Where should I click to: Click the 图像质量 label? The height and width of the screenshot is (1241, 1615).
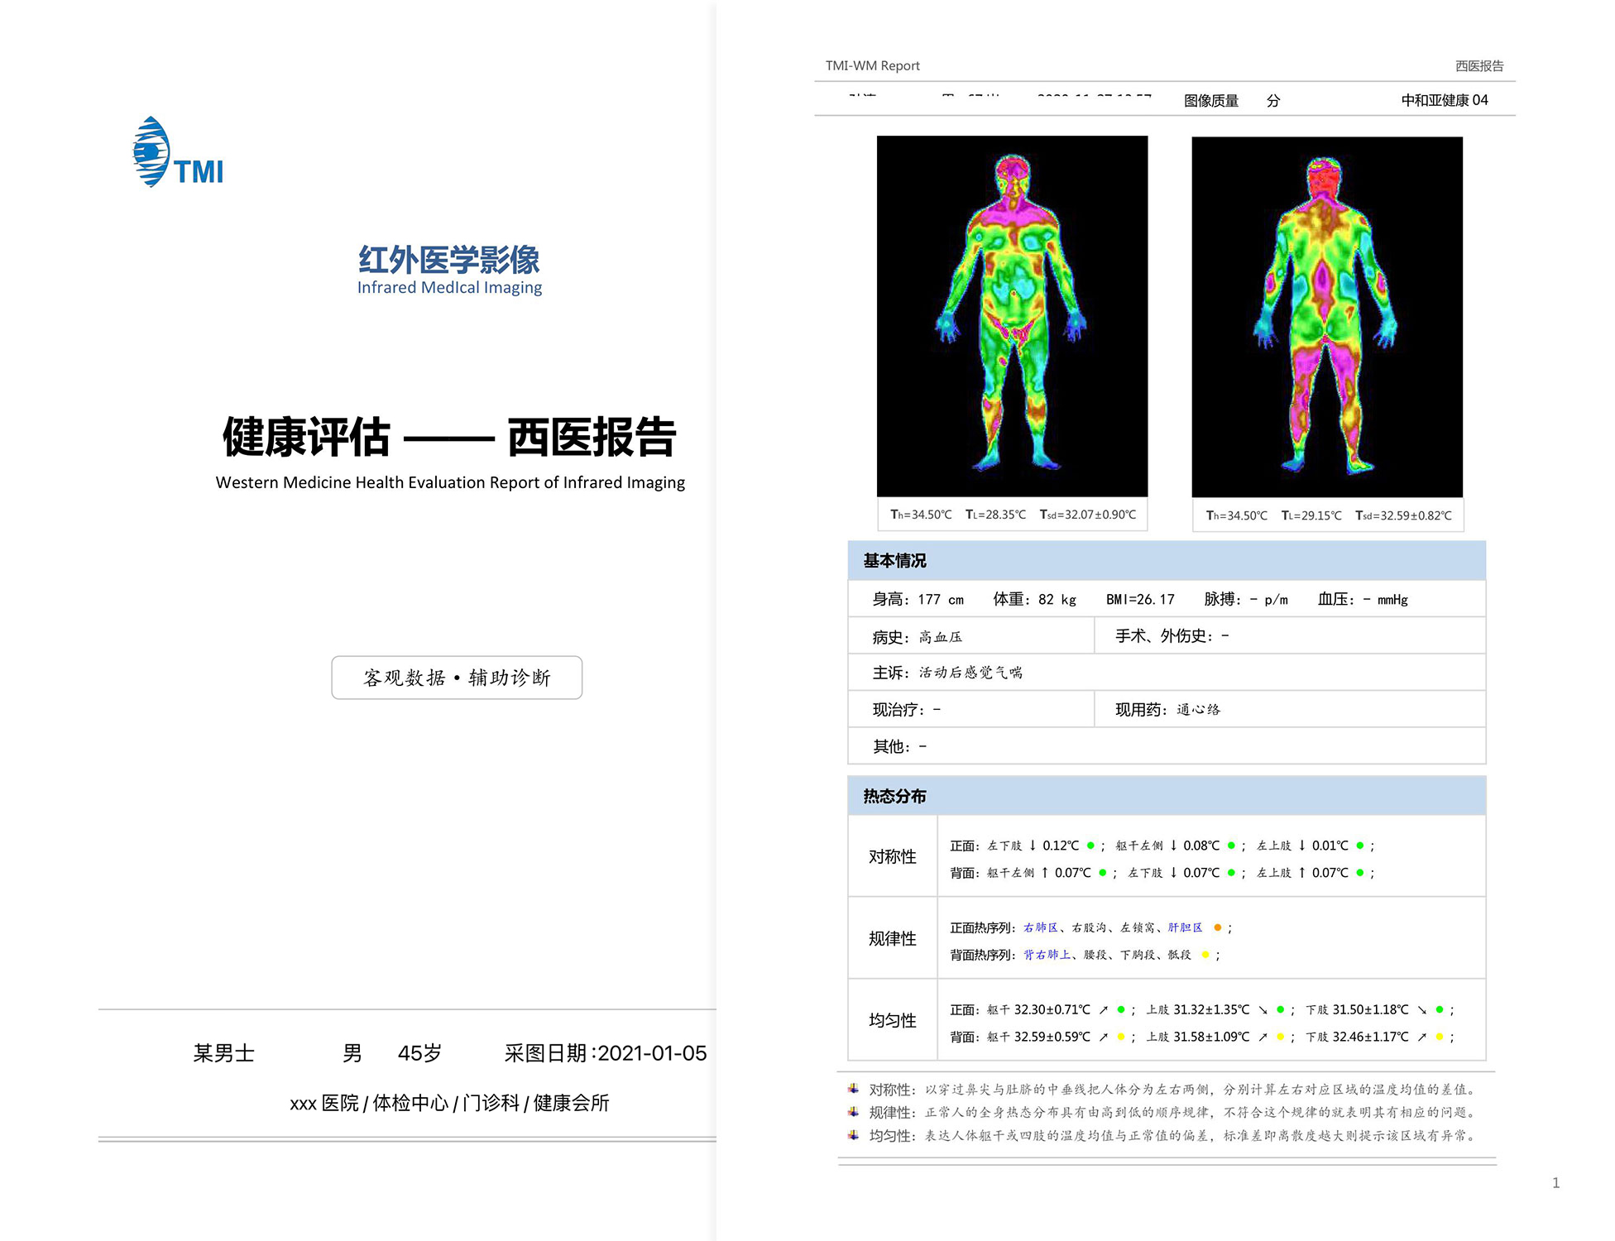click(1211, 100)
